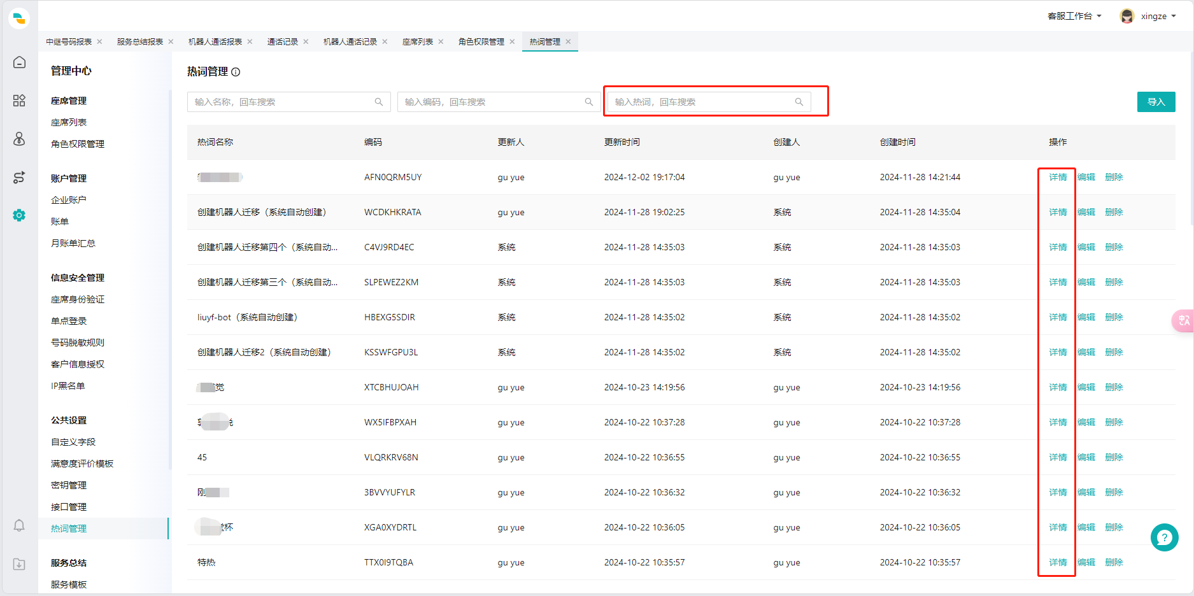This screenshot has height=596, width=1194.
Task: Open the notification bell icon
Action: coord(19,525)
